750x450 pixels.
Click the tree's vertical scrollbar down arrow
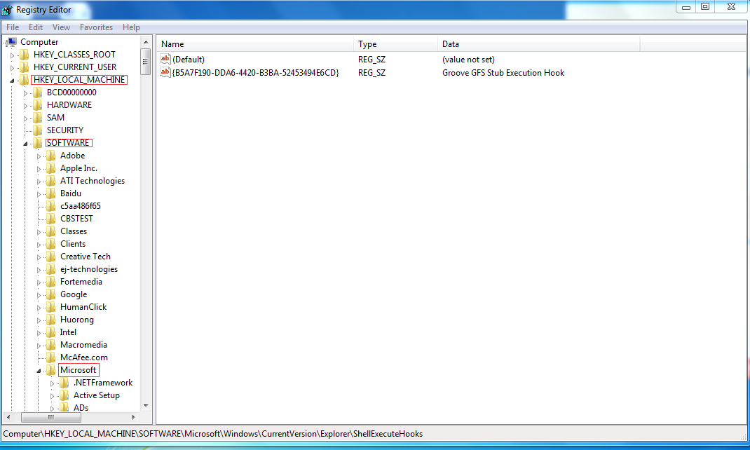click(x=146, y=405)
